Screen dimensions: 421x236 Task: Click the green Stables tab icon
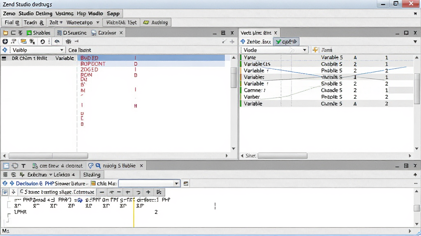29,33
